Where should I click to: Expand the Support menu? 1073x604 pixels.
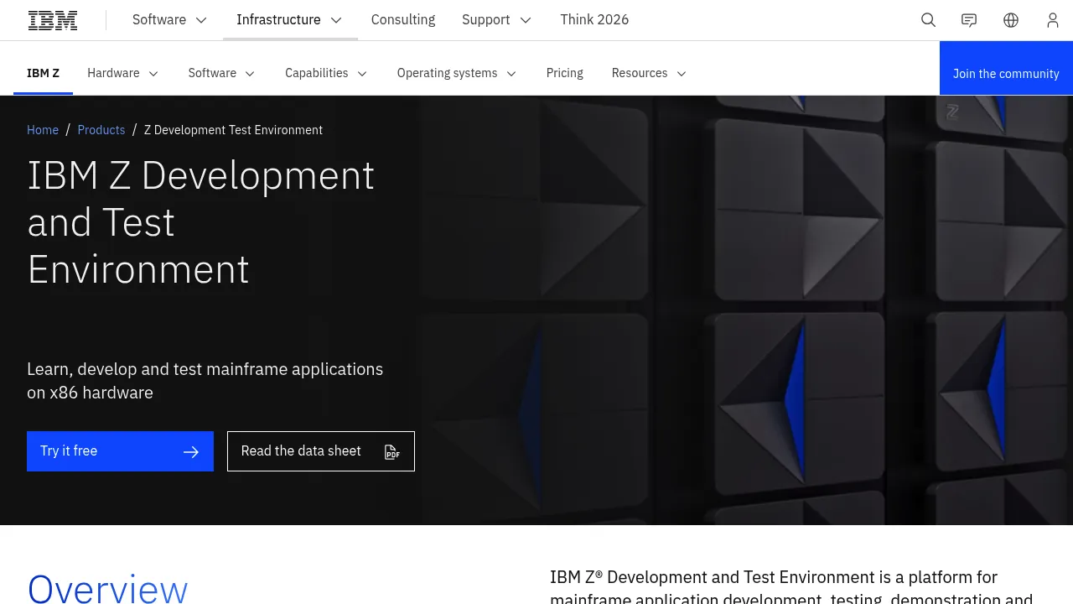tap(497, 20)
